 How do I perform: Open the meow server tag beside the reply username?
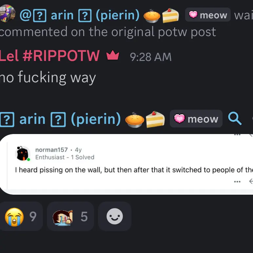208,15
